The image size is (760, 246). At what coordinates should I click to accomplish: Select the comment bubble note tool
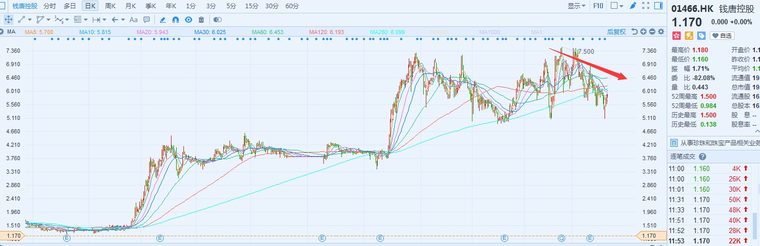click(x=147, y=20)
